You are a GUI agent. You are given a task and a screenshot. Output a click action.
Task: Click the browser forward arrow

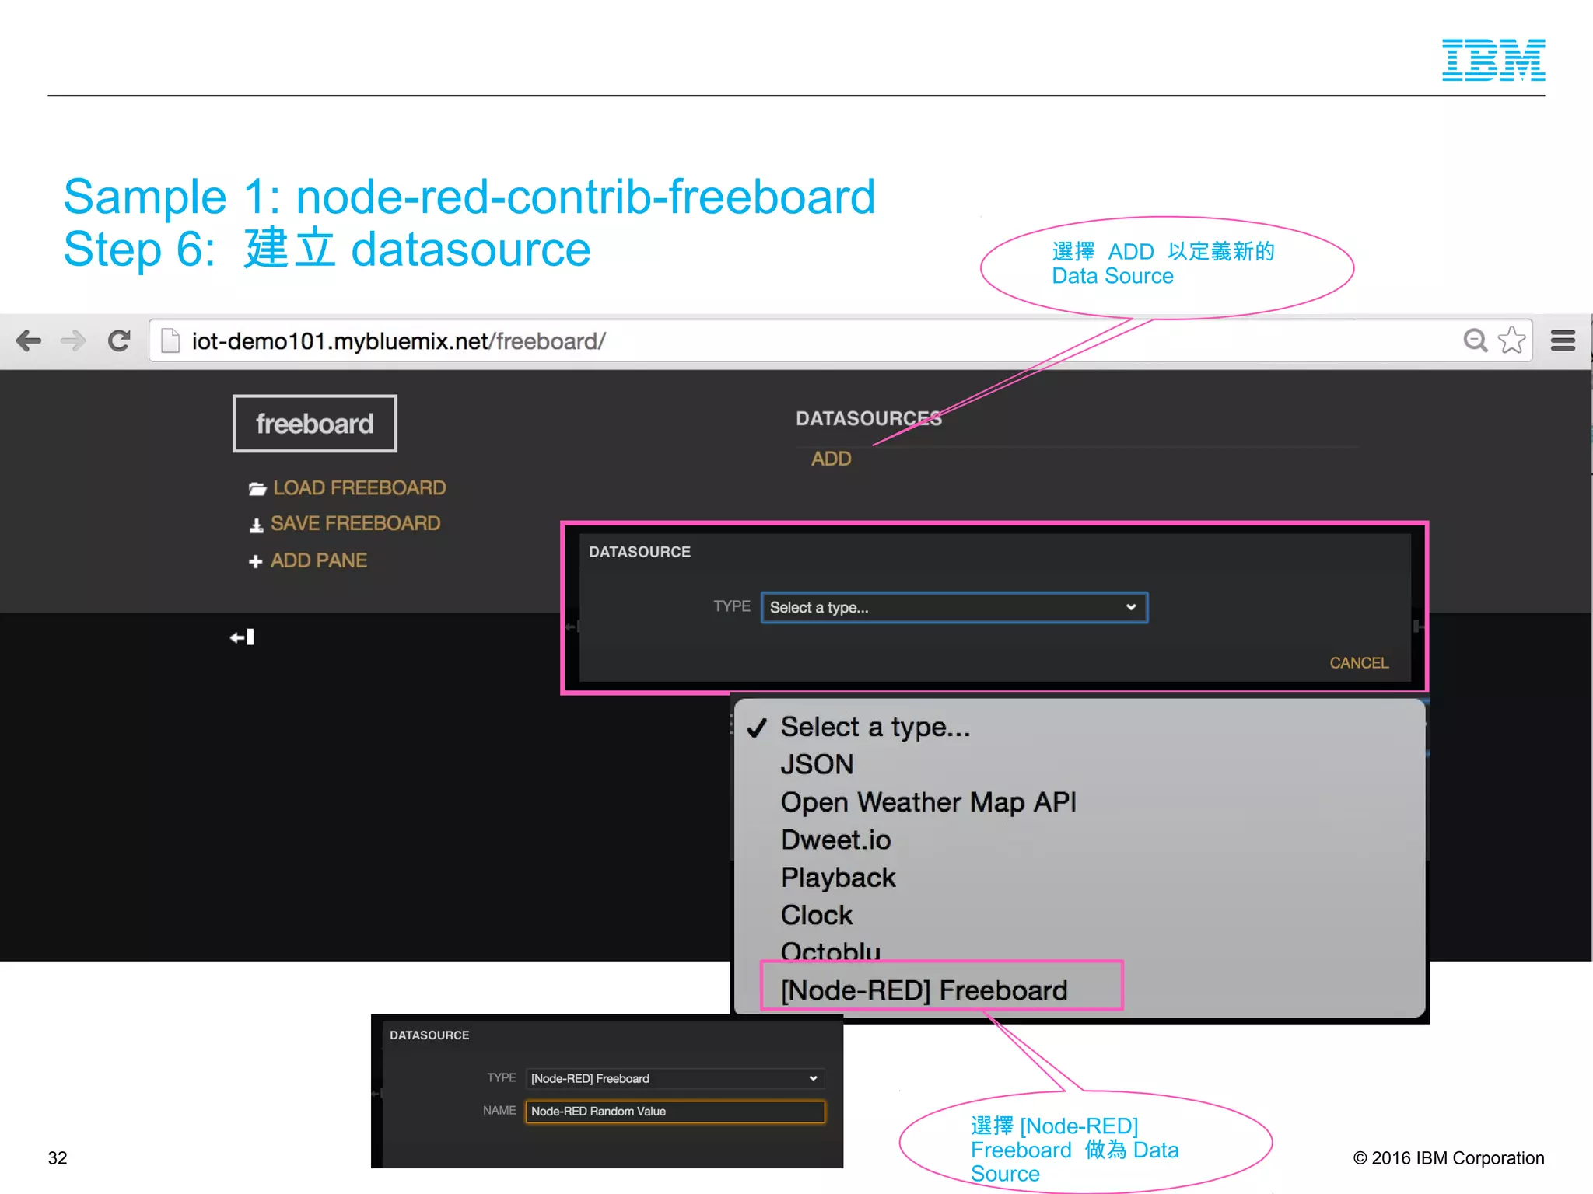73,340
